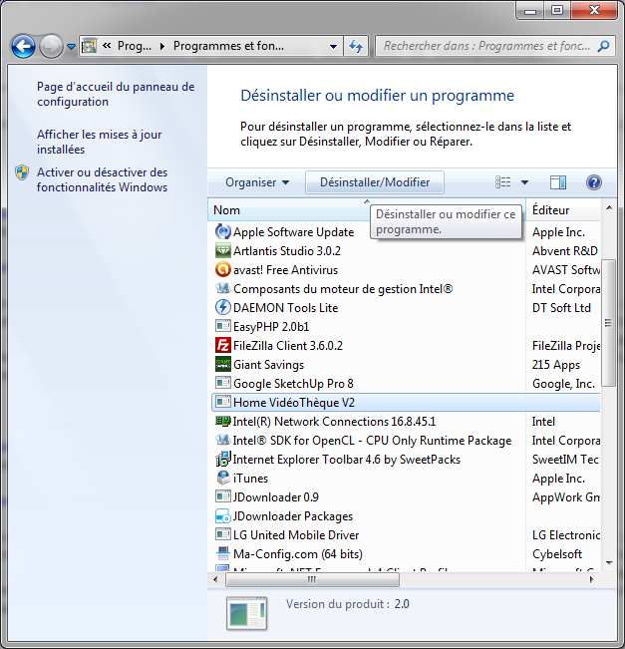Open the Organiser dropdown menu
Image resolution: width=625 pixels, height=649 pixels.
point(257,182)
